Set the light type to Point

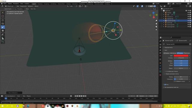(x=167, y=53)
